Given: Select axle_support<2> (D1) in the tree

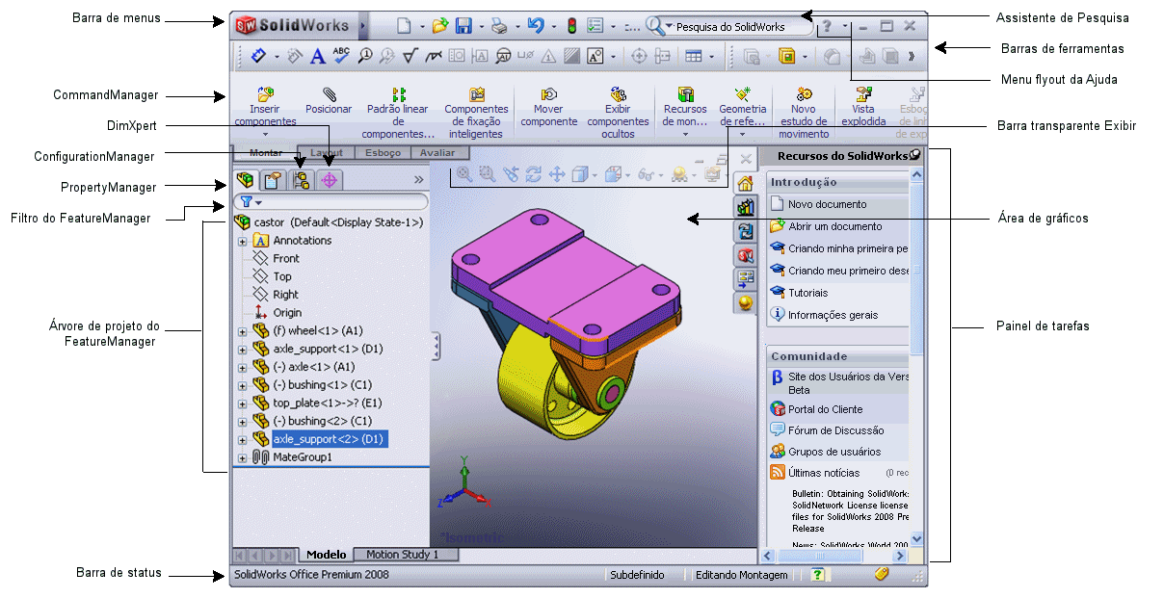Looking at the screenshot, I should pos(330,440).
